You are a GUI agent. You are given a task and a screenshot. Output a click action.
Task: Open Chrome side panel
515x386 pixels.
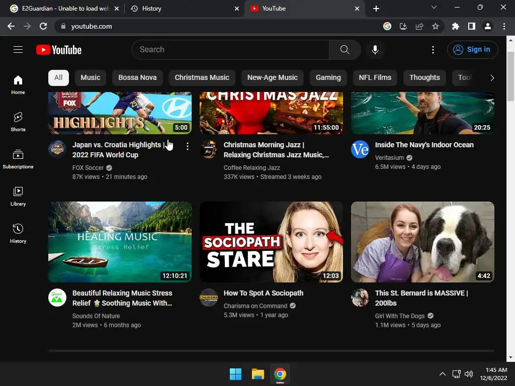click(x=471, y=26)
